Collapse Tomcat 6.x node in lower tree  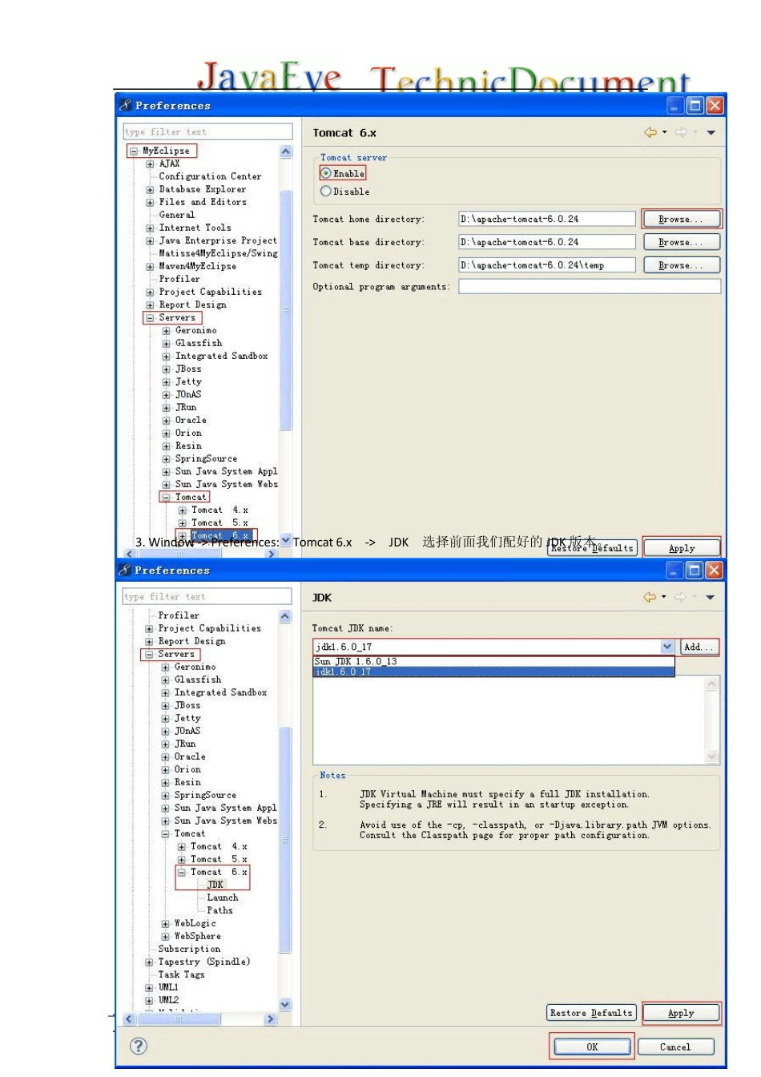(x=182, y=873)
